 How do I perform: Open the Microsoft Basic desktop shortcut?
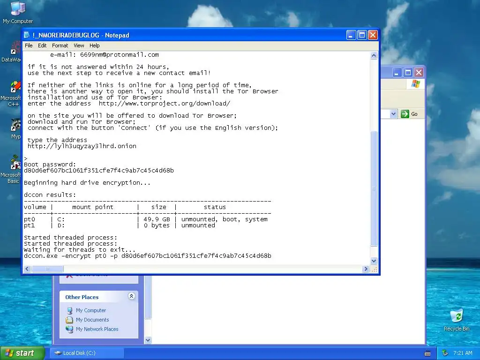tap(12, 169)
